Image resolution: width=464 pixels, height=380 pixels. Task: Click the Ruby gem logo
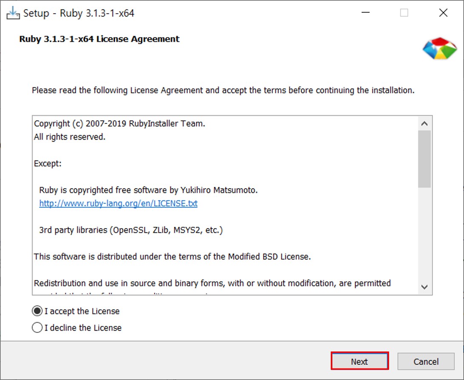(440, 48)
